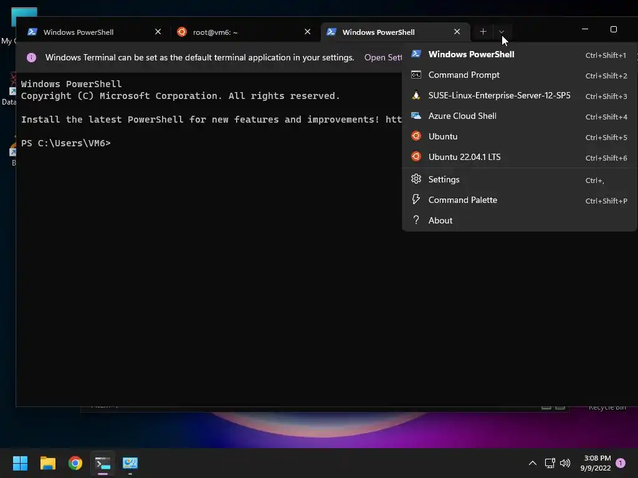
Task: Switch to the root@vm6 tab
Action: click(244, 32)
